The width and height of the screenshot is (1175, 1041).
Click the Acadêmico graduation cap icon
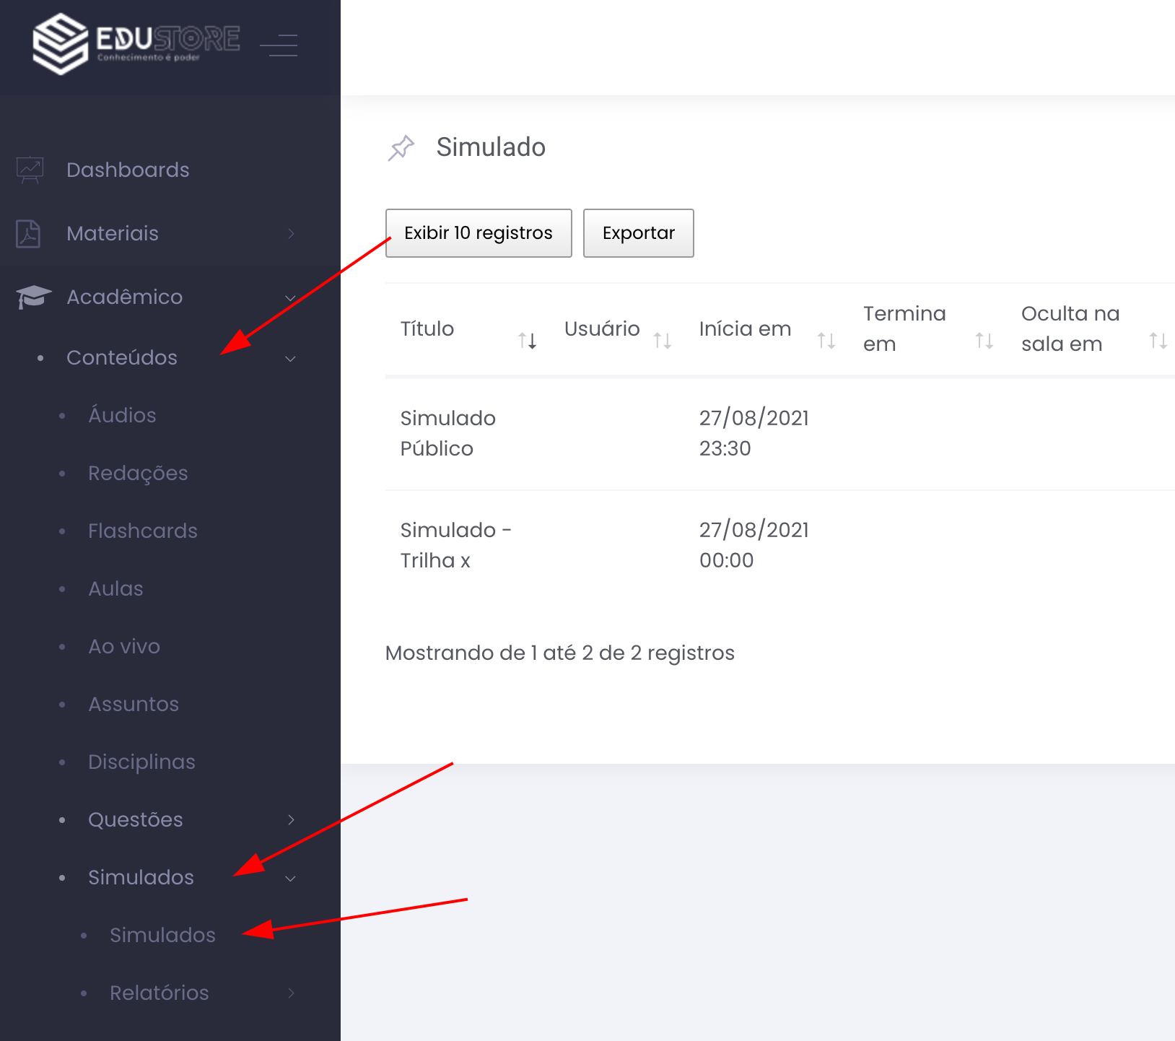click(33, 297)
